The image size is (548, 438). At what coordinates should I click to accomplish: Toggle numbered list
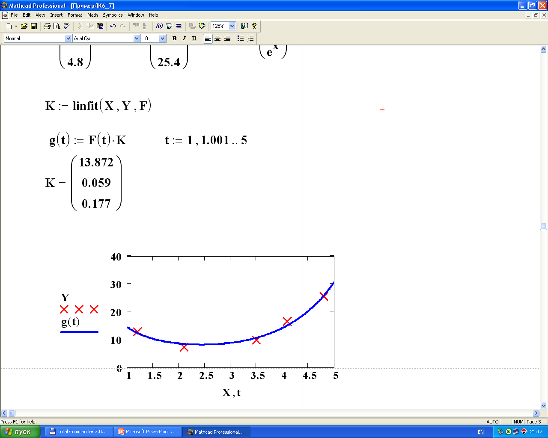[x=250, y=38]
